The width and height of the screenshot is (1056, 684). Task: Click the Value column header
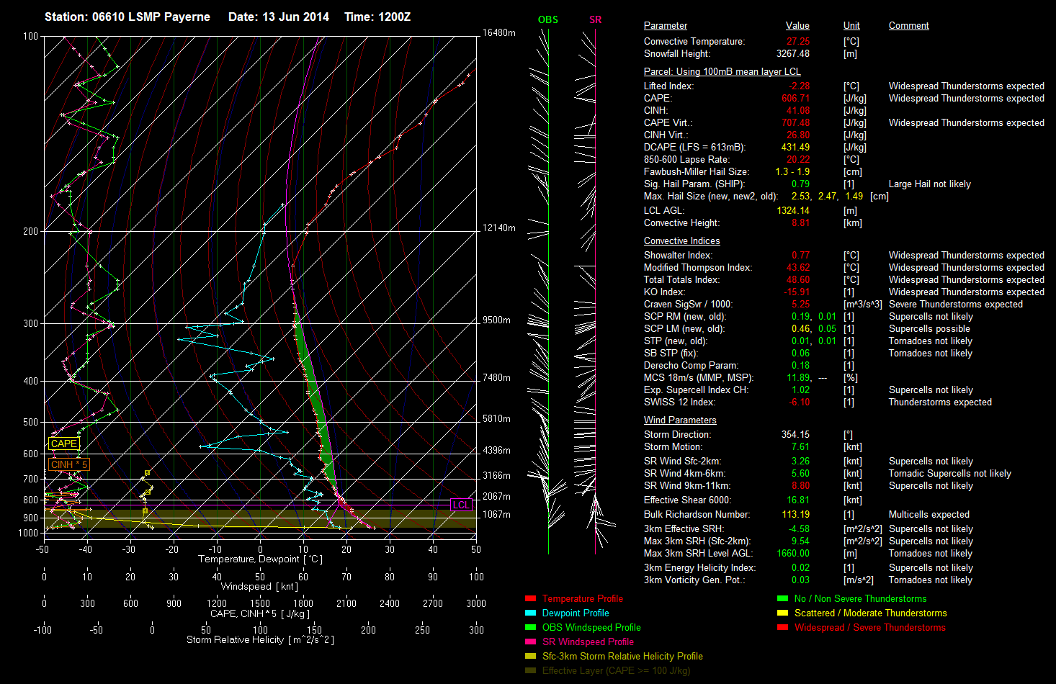(x=797, y=26)
